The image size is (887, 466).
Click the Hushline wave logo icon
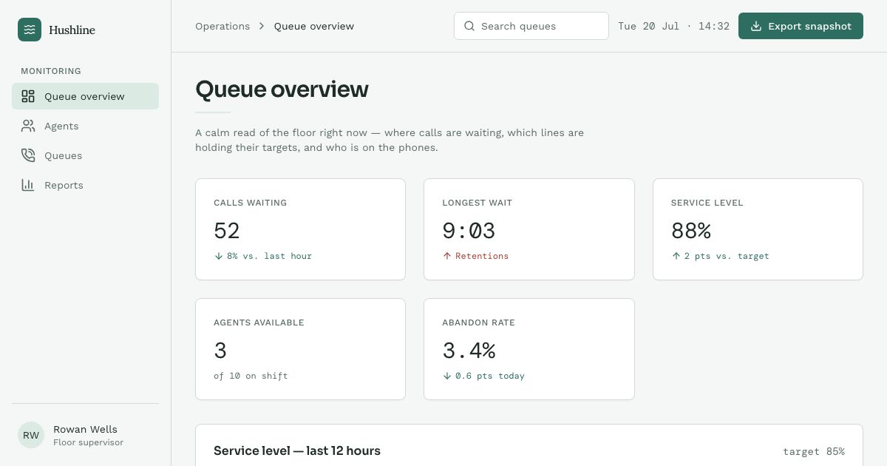(x=30, y=30)
